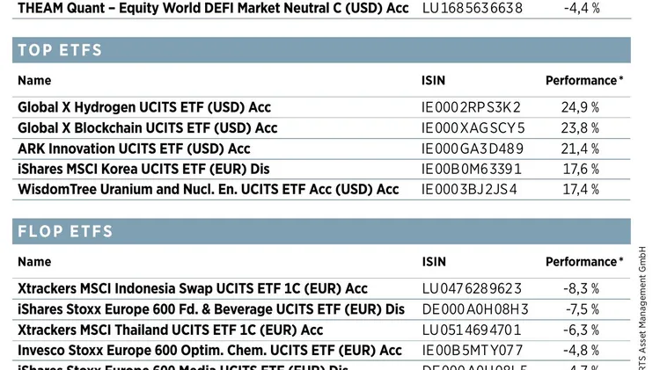Select Global X Blockchain UCITS ETF name
Image resolution: width=660 pixels, height=370 pixels.
pyautogui.click(x=147, y=127)
